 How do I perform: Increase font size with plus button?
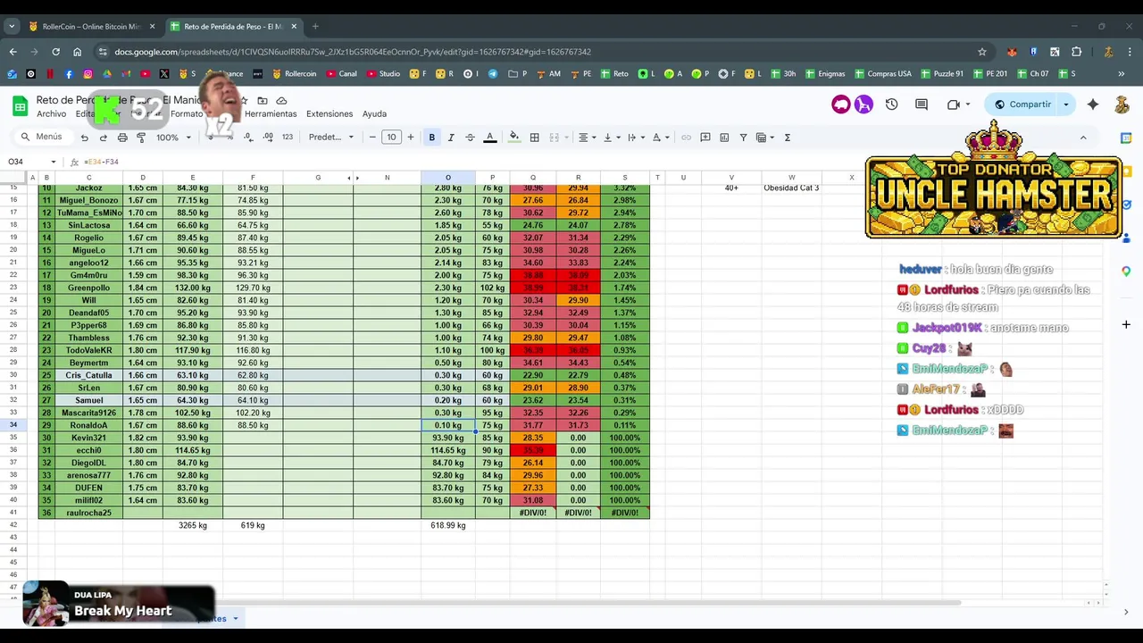[411, 138]
